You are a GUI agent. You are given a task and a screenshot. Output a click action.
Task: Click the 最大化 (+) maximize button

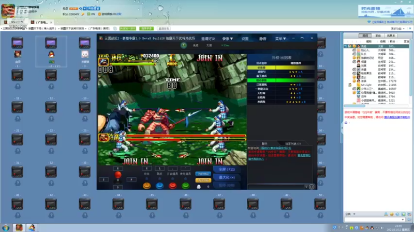227,177
